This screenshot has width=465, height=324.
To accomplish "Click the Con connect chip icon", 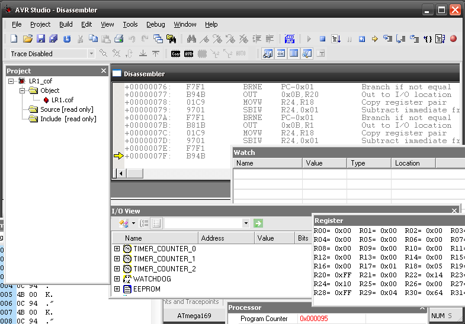I will (175, 54).
